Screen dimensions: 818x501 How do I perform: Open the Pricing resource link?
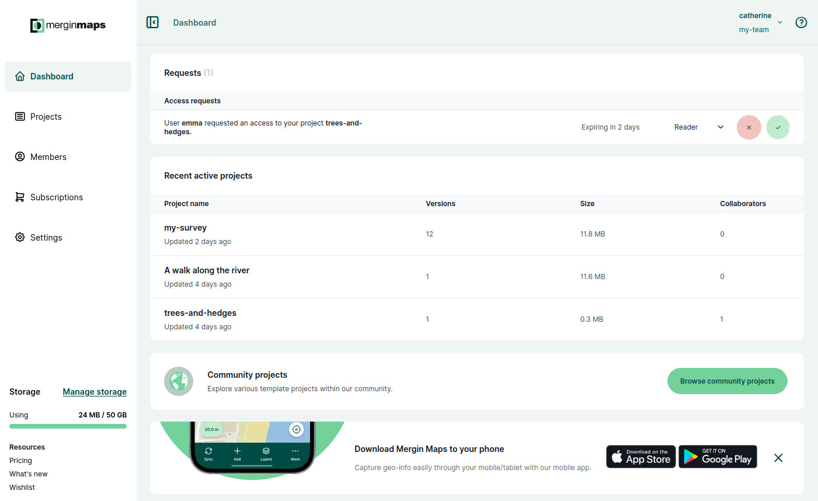click(20, 461)
